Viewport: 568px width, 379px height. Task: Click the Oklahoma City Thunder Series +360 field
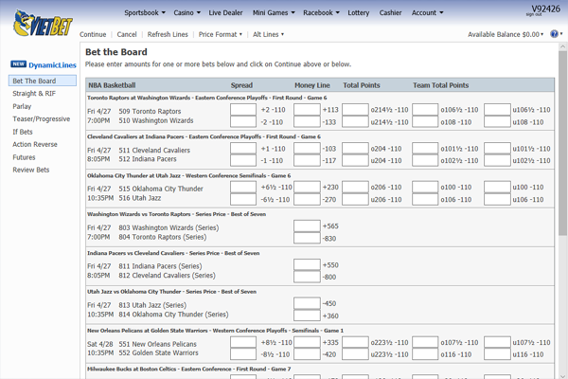pos(307,316)
